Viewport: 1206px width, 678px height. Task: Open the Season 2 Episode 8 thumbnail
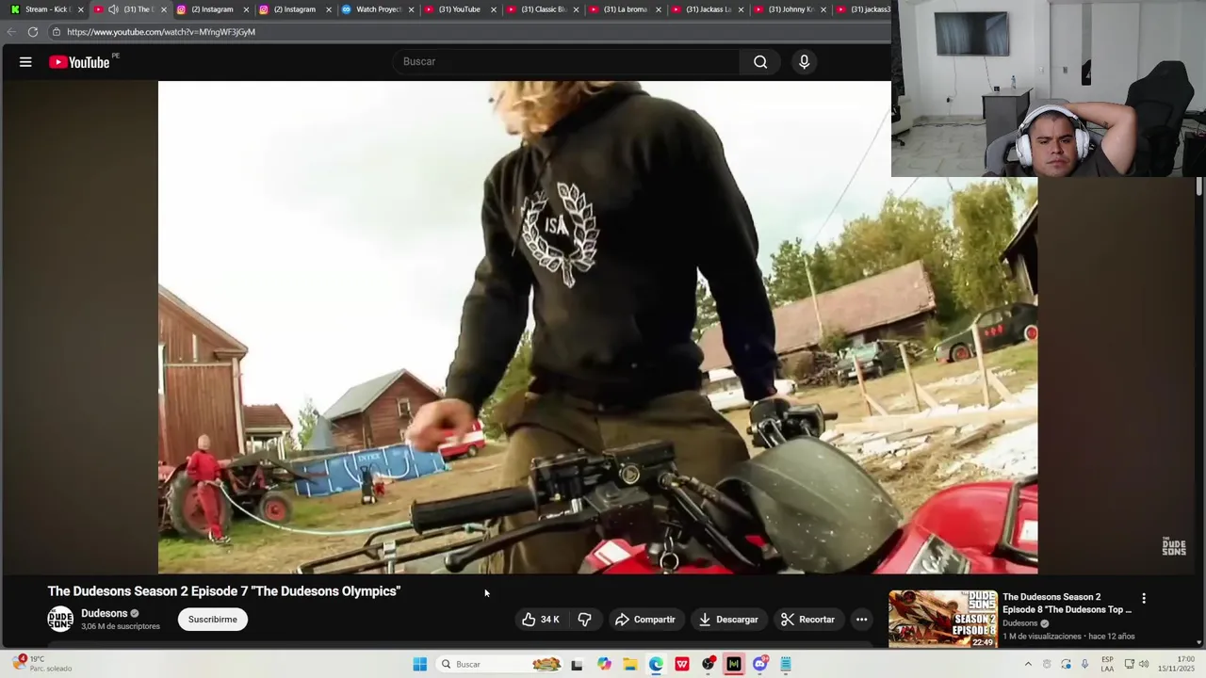tap(943, 619)
